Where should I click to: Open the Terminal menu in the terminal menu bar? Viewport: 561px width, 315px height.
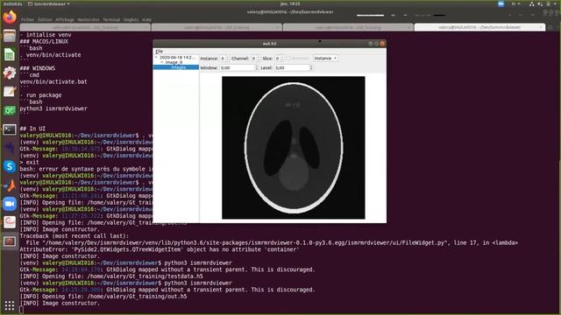(x=111, y=19)
